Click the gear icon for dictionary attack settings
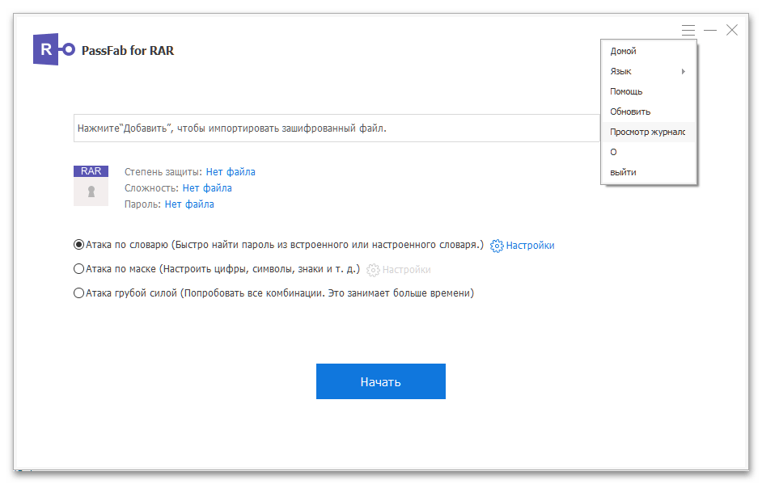 coord(497,246)
